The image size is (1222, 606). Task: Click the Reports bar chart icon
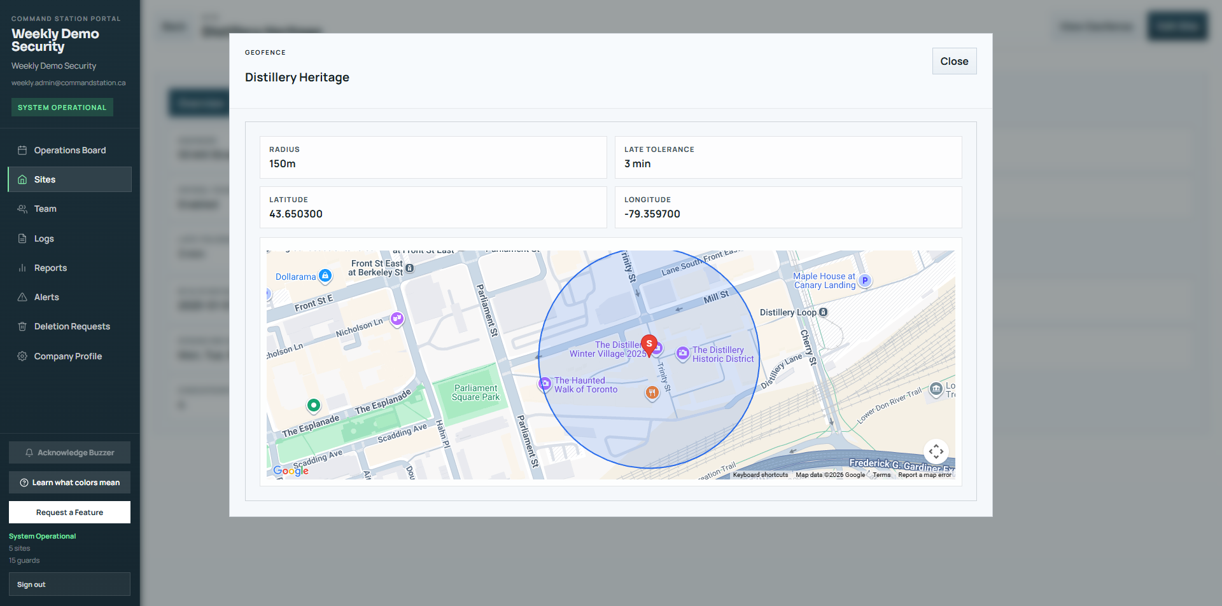(22, 268)
